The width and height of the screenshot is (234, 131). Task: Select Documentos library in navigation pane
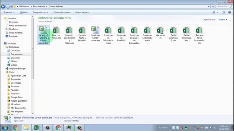(x=16, y=54)
